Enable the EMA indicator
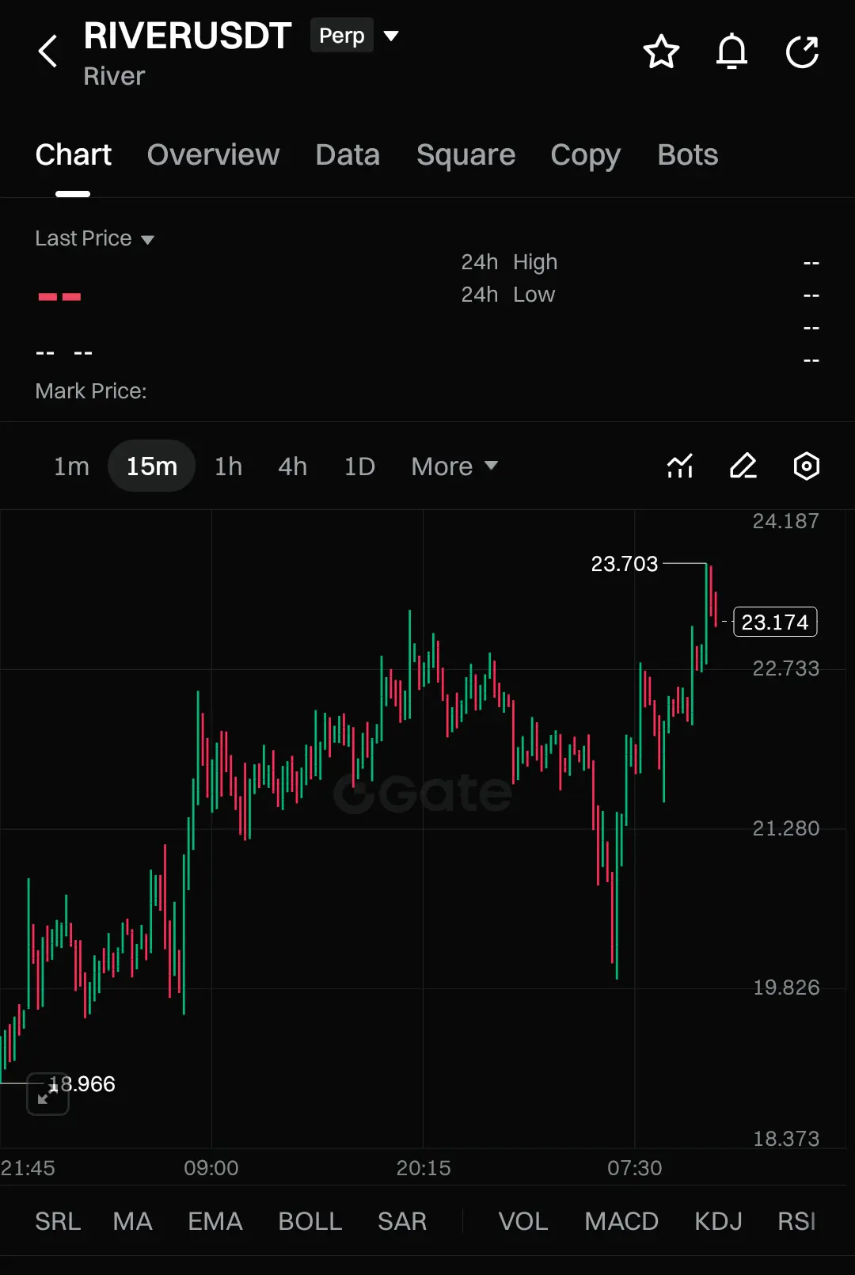The image size is (855, 1275). pyautogui.click(x=215, y=1221)
